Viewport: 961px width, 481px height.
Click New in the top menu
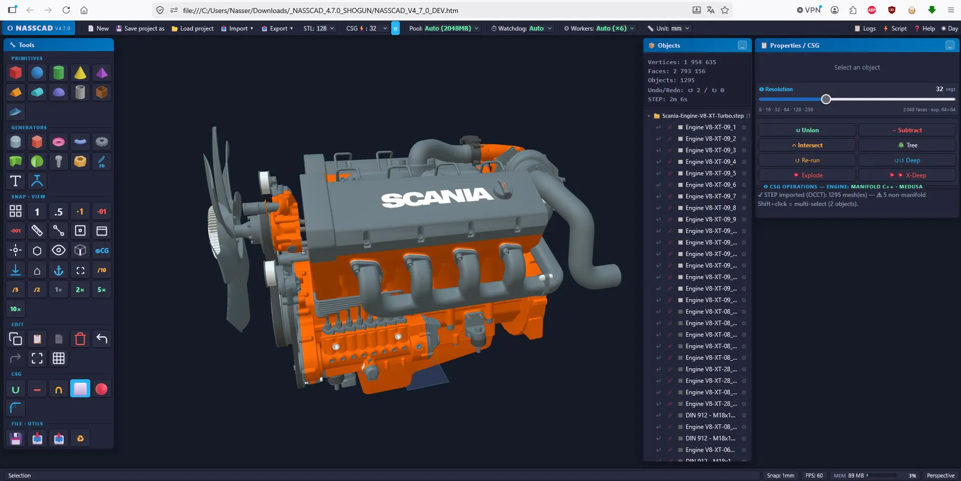[98, 29]
